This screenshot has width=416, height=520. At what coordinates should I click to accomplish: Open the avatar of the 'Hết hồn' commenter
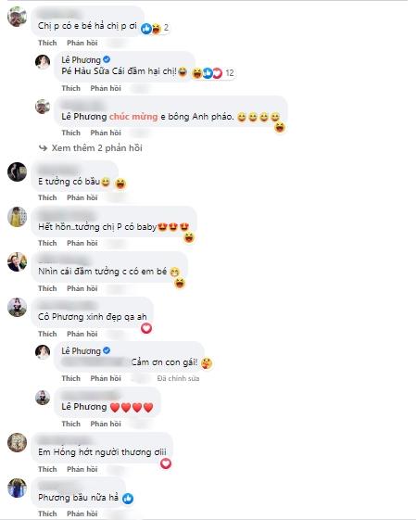tap(17, 217)
